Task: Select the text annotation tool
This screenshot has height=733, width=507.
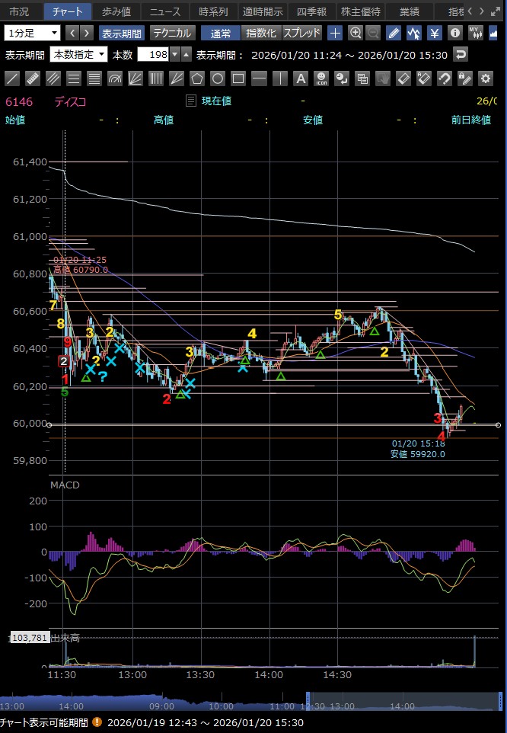Action: point(300,78)
